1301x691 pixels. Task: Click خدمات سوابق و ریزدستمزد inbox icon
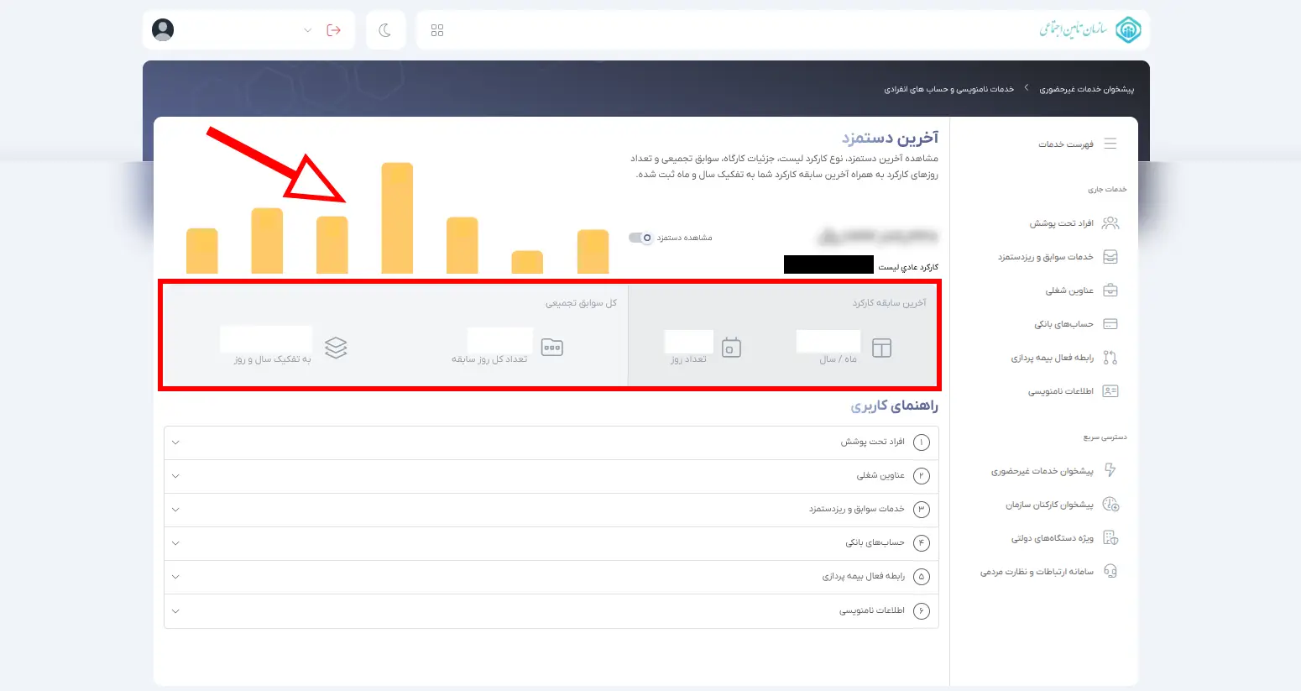[x=1110, y=257]
